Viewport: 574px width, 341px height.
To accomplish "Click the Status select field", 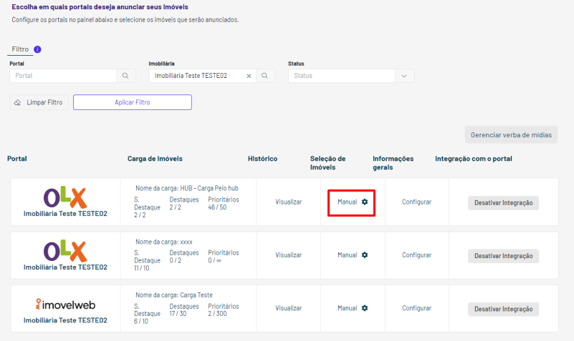I will [351, 76].
